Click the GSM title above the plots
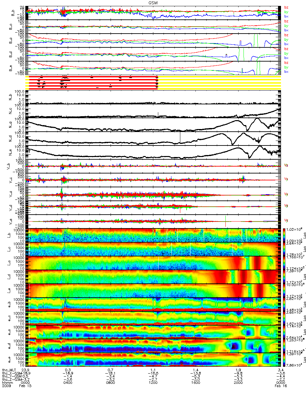The height and width of the screenshot is (395, 306). click(x=153, y=2)
